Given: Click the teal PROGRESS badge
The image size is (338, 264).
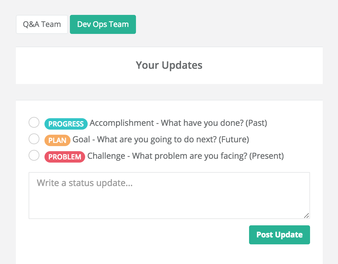Looking at the screenshot, I should coord(66,124).
